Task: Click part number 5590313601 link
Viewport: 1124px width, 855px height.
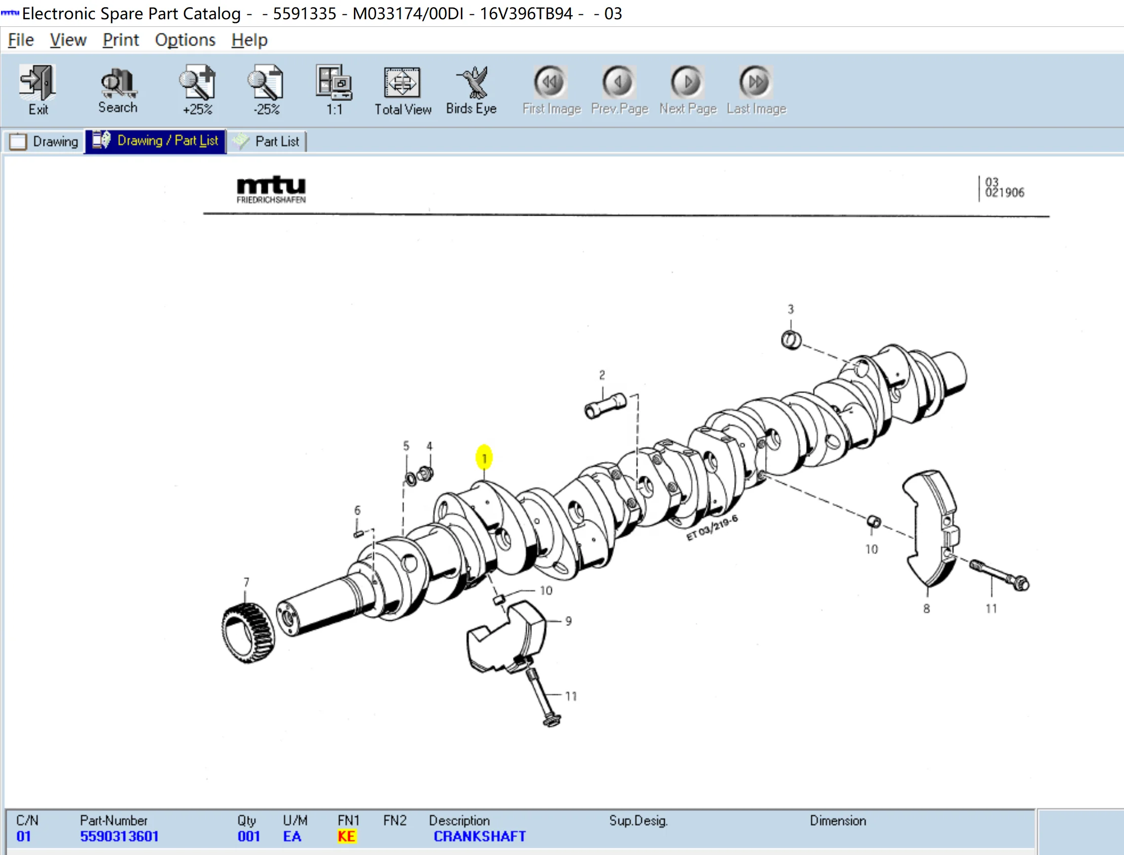Action: pyautogui.click(x=120, y=836)
